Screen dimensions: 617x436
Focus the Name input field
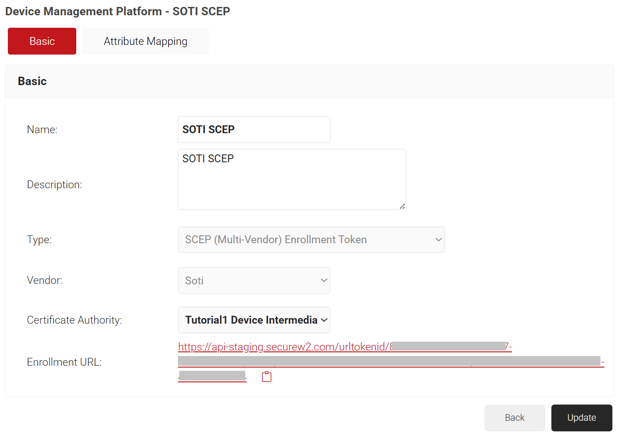coord(254,129)
